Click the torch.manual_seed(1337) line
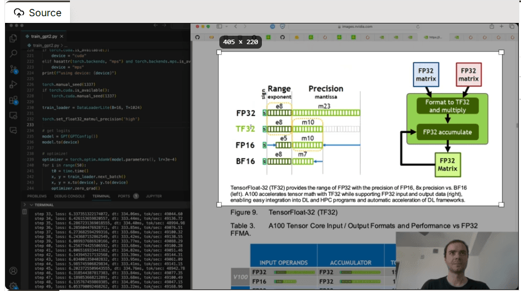Viewport: 521px width, 291px height. pos(68,84)
